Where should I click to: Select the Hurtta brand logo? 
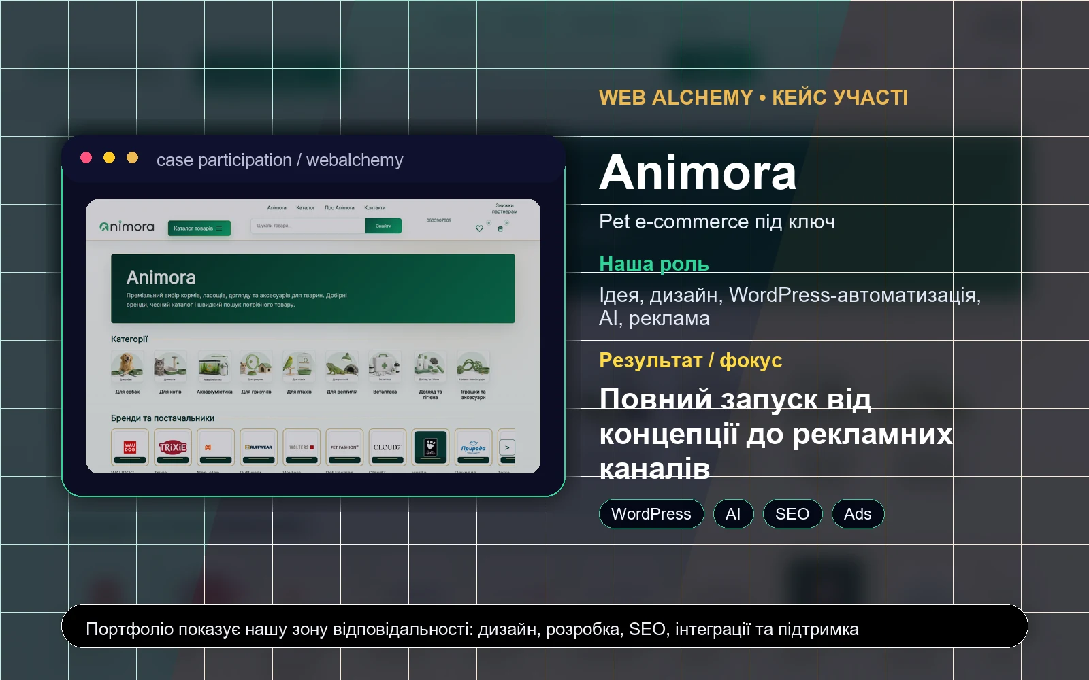click(x=430, y=447)
